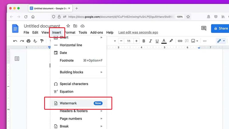Click the address bar URL
Screen dimensions: 229x129
pyautogui.click(x=121, y=17)
